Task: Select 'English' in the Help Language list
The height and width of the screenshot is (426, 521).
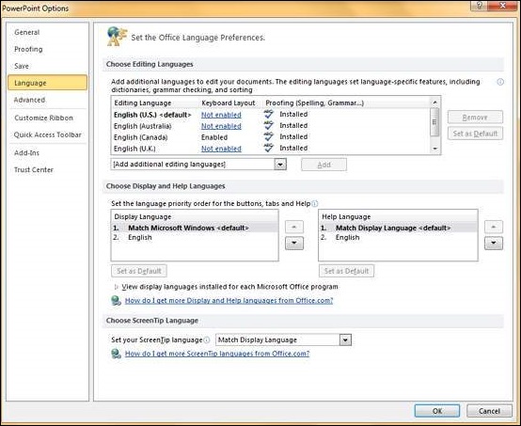Action: coord(398,237)
